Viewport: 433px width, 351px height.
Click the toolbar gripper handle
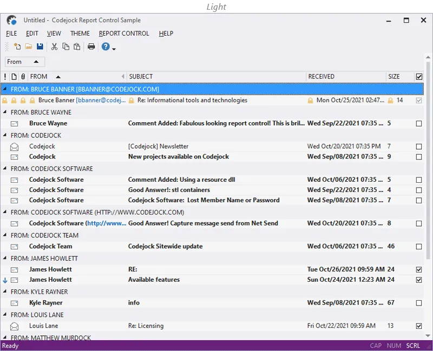[x=7, y=47]
